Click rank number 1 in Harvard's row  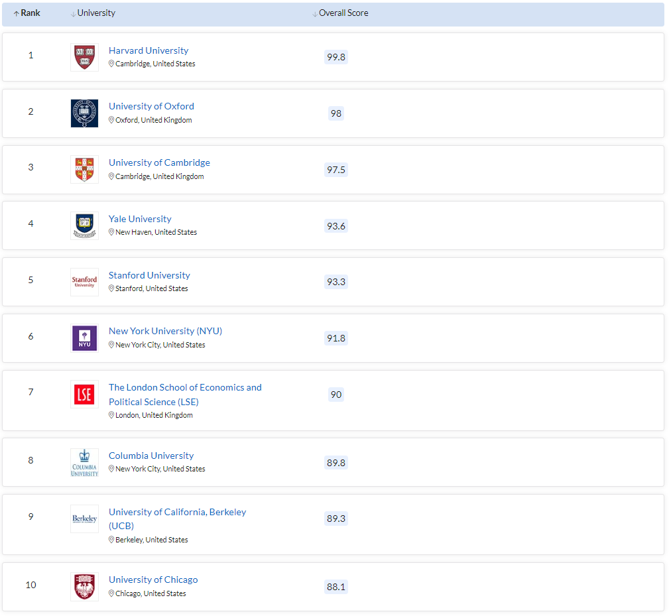coord(30,56)
